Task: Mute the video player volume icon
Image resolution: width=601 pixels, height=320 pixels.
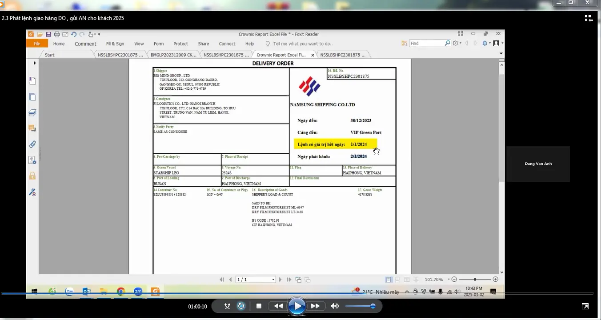Action: tap(335, 306)
